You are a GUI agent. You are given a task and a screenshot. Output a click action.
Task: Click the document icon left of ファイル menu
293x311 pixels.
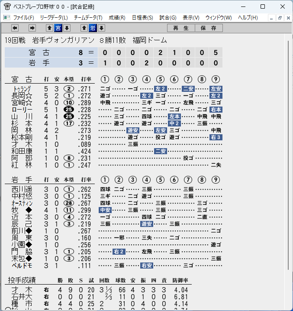point(7,18)
